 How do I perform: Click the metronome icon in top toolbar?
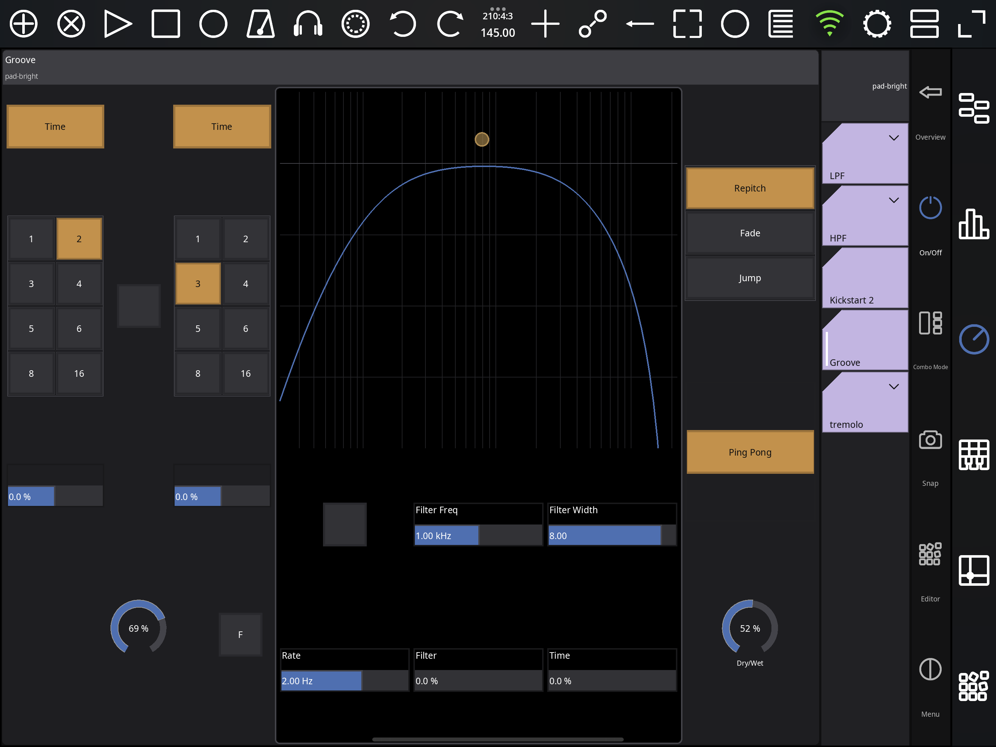[261, 24]
